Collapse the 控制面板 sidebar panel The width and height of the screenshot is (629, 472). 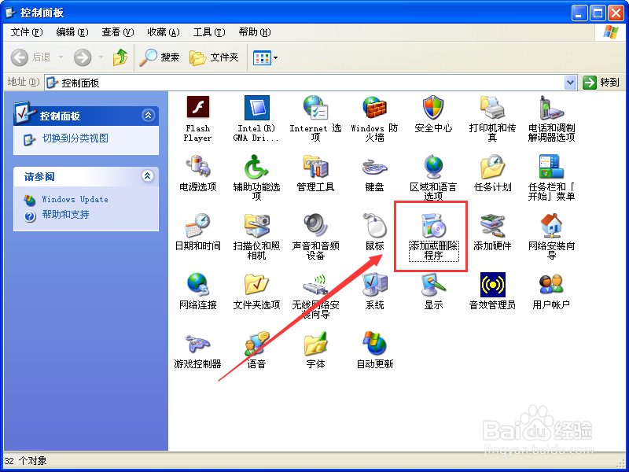148,116
